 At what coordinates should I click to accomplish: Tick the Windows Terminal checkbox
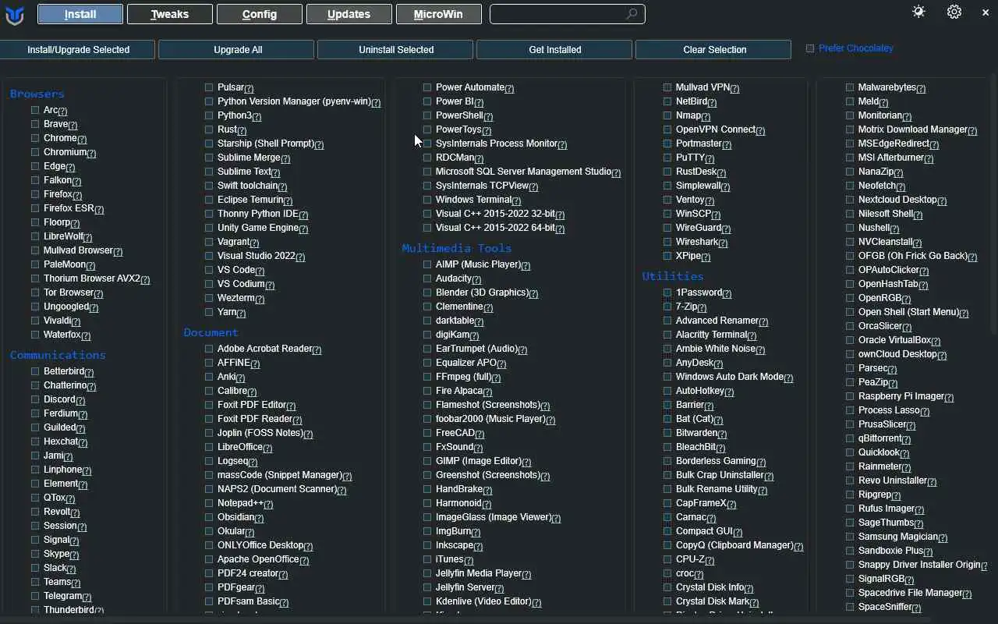tap(427, 200)
